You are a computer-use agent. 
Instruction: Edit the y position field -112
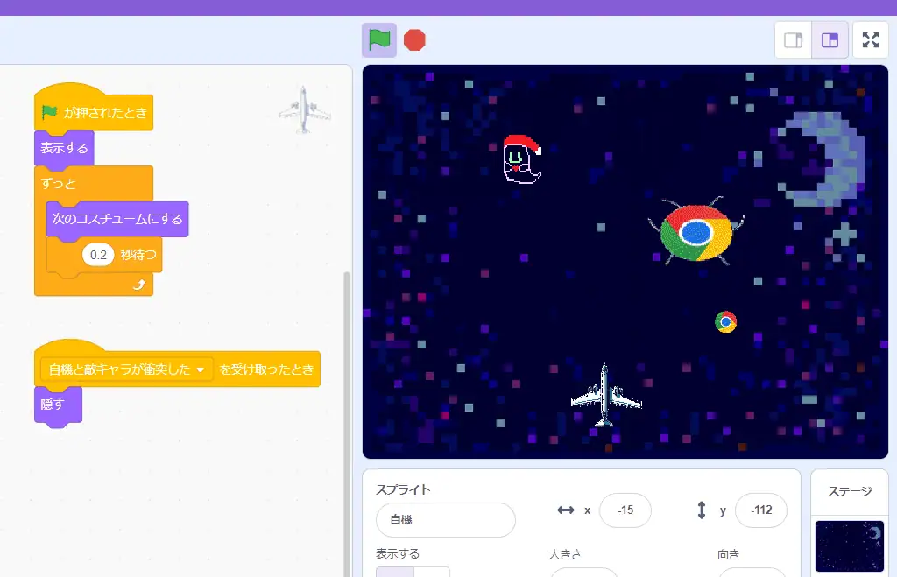pyautogui.click(x=761, y=510)
